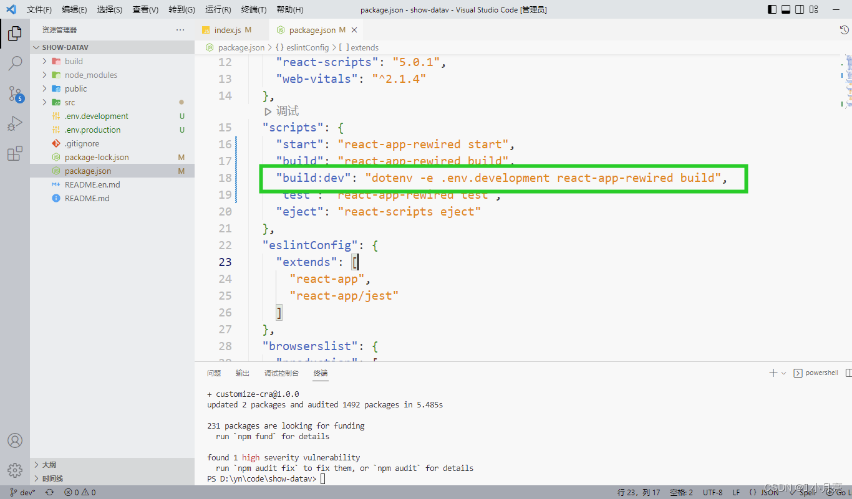Open the 编辑(E) menu
852x499 pixels.
75,9
